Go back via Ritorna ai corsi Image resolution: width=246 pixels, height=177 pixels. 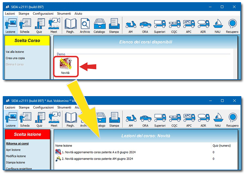(x=17, y=144)
